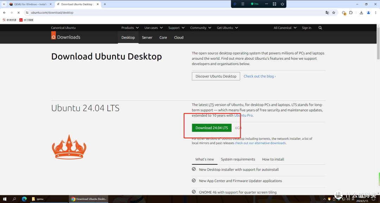
Task: Open the Chrome three-dot menu
Action: pyautogui.click(x=376, y=13)
